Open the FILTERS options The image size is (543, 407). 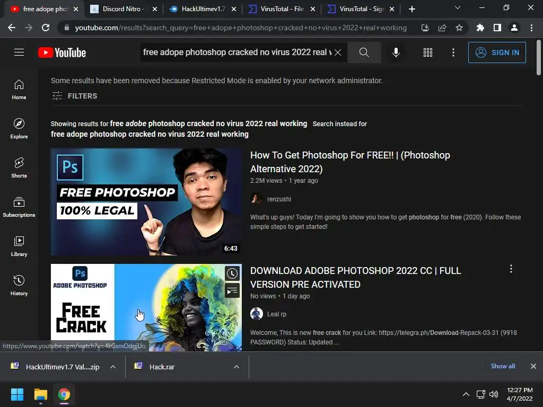(x=74, y=96)
